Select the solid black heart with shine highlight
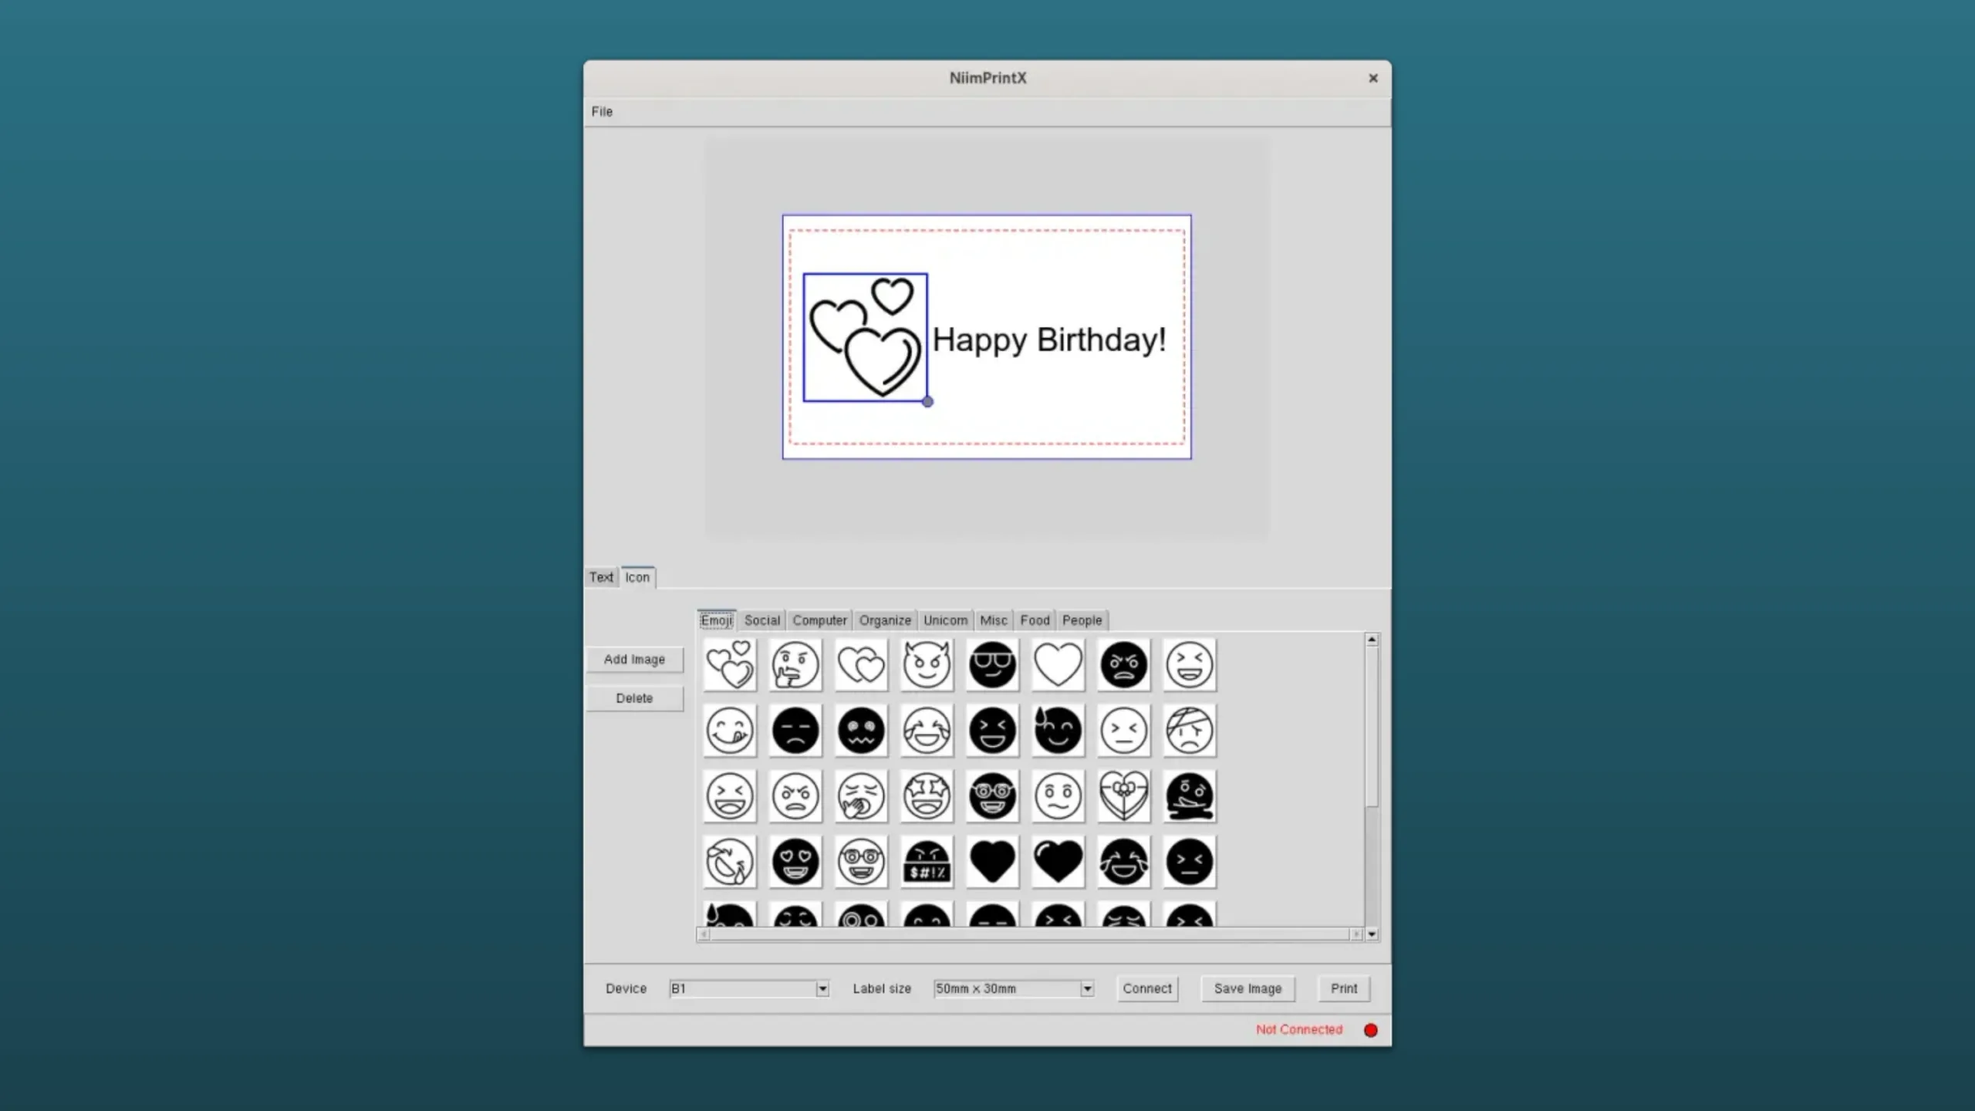The image size is (1975, 1111). pyautogui.click(x=1058, y=861)
